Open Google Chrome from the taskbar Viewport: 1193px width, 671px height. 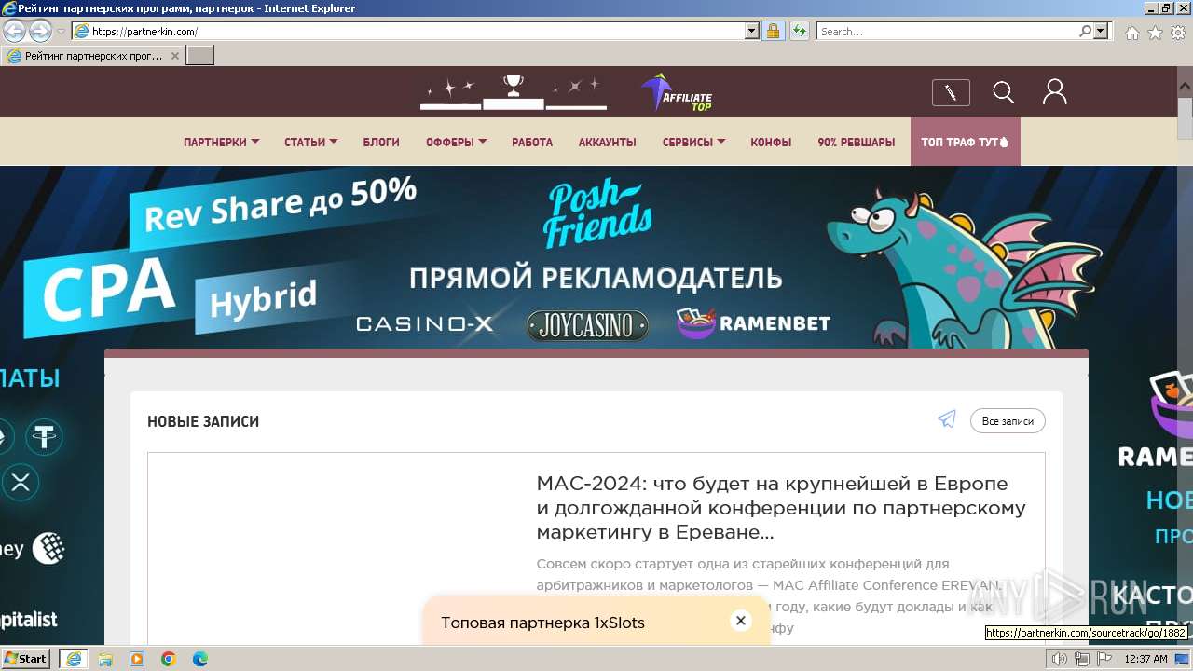[169, 659]
